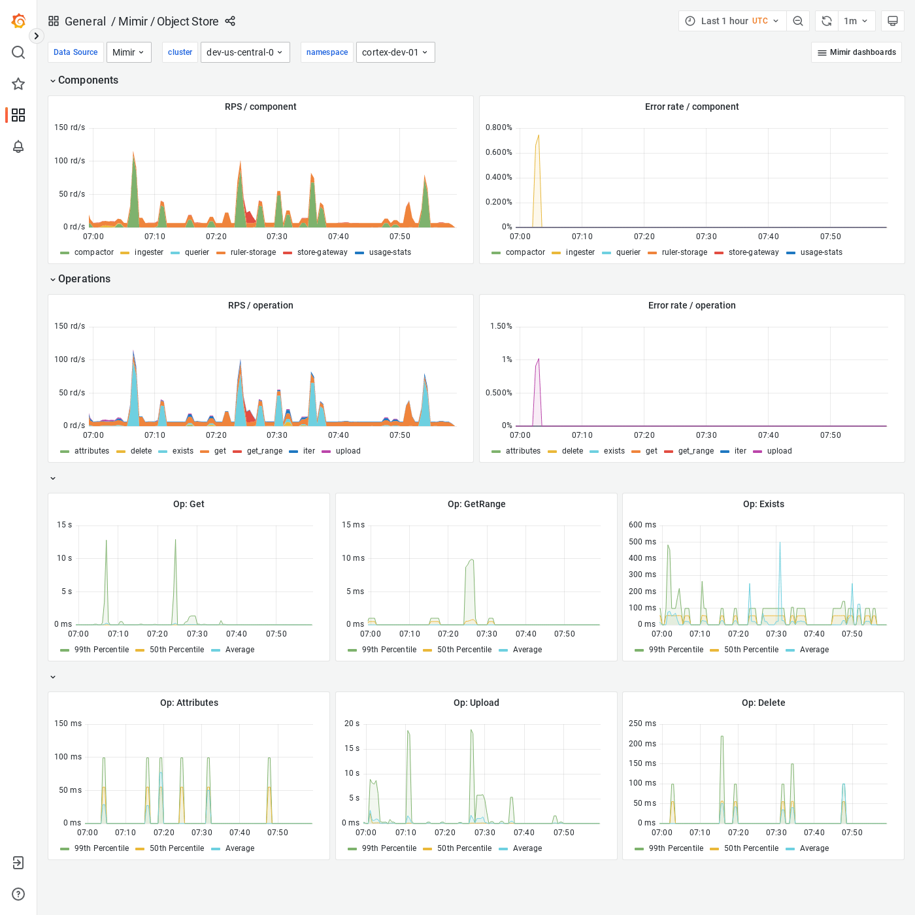Open the Last 1 hour time picker
The width and height of the screenshot is (915, 915).
pyautogui.click(x=732, y=20)
